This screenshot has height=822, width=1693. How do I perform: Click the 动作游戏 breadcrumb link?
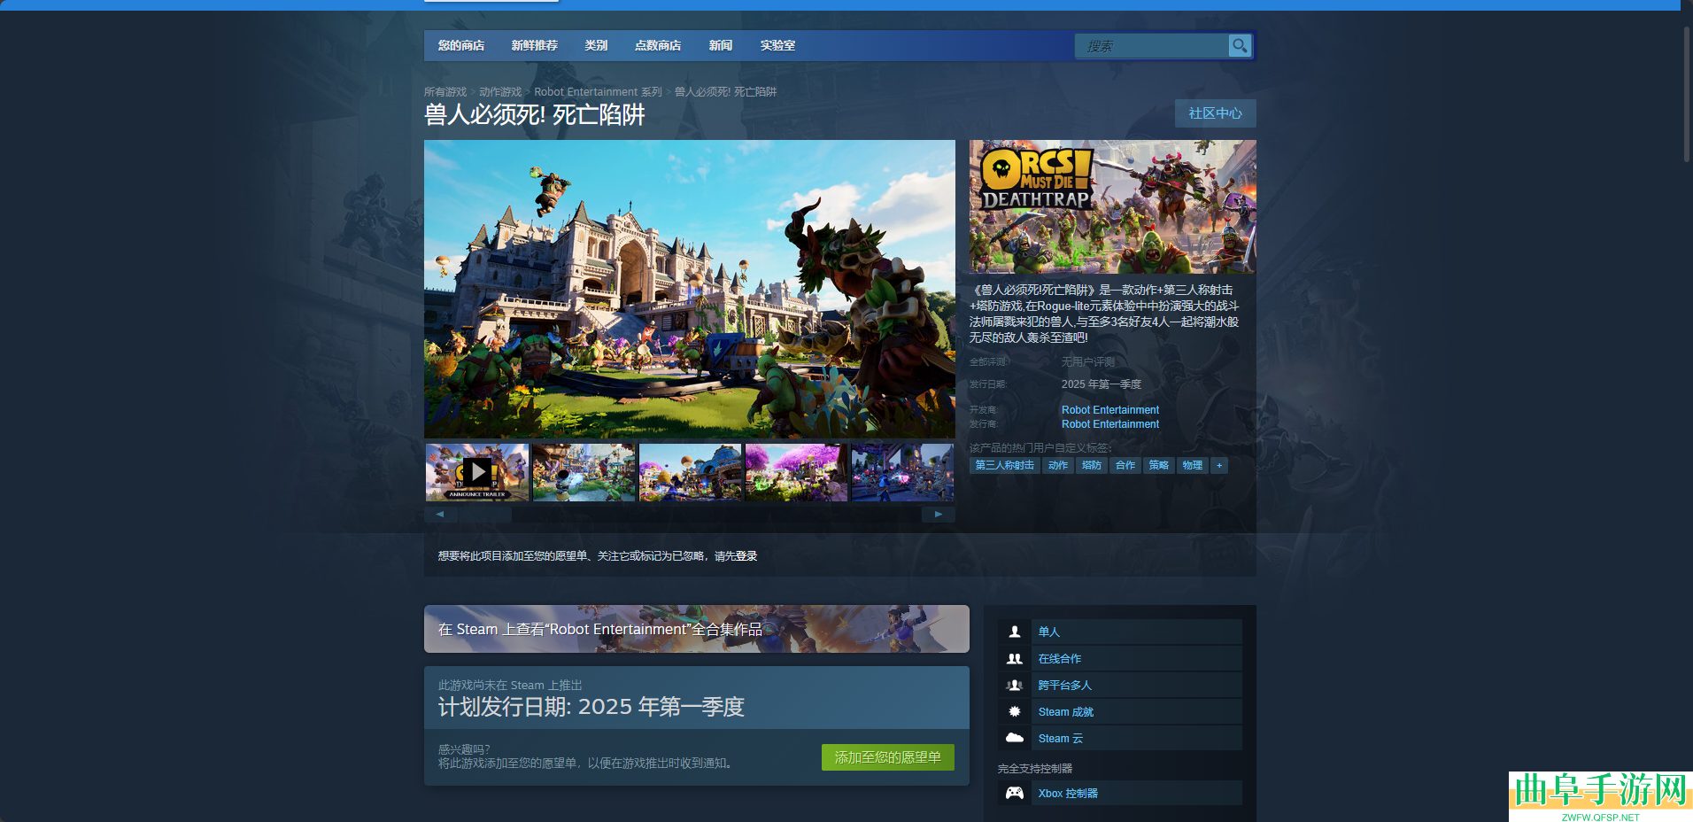[500, 92]
